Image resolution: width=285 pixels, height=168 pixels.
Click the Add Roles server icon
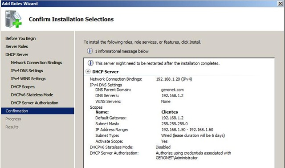tap(13, 19)
